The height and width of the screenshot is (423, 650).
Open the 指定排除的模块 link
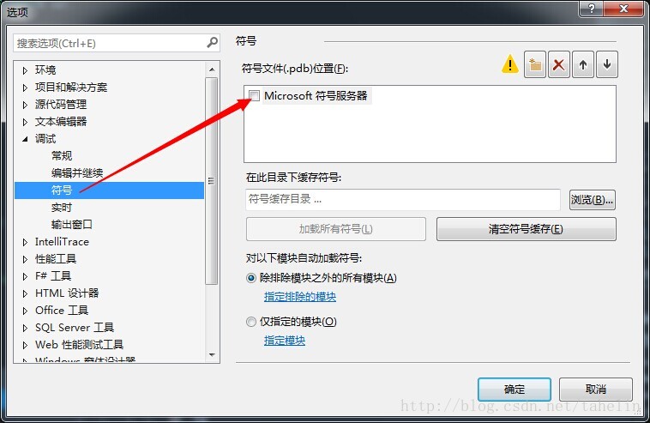tap(300, 297)
